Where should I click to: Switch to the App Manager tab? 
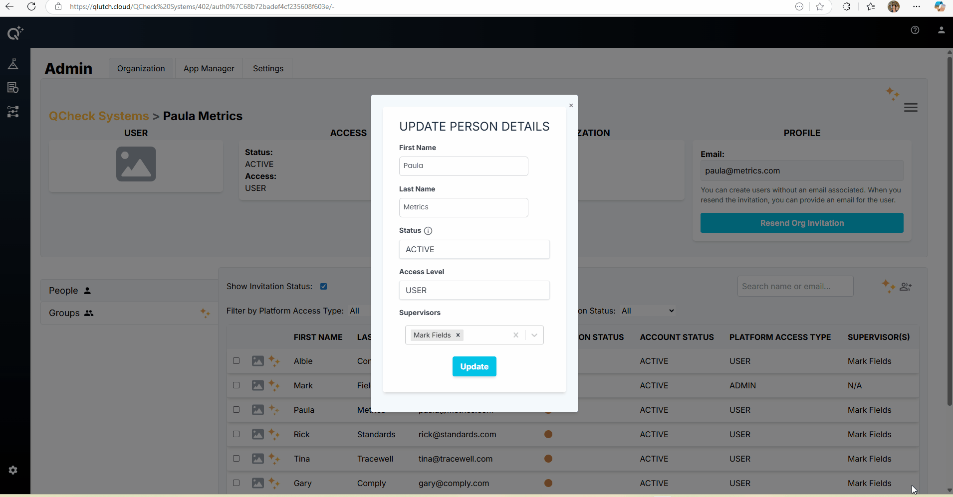[209, 68]
